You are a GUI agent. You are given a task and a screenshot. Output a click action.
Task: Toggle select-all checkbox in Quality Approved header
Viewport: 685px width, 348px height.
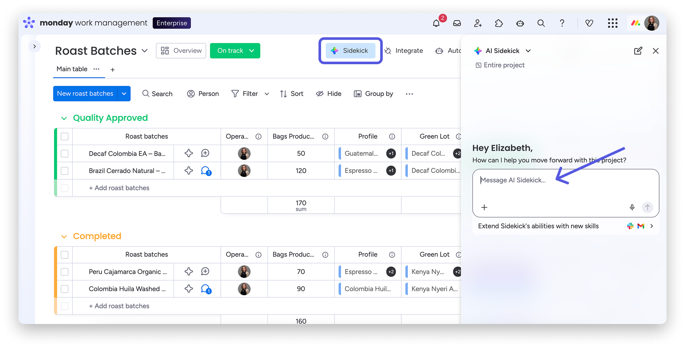[x=65, y=137]
